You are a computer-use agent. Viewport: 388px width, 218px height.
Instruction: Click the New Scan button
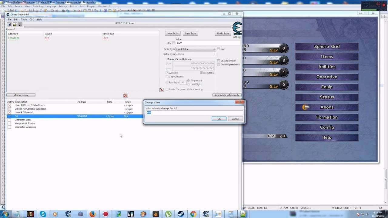[173, 33]
